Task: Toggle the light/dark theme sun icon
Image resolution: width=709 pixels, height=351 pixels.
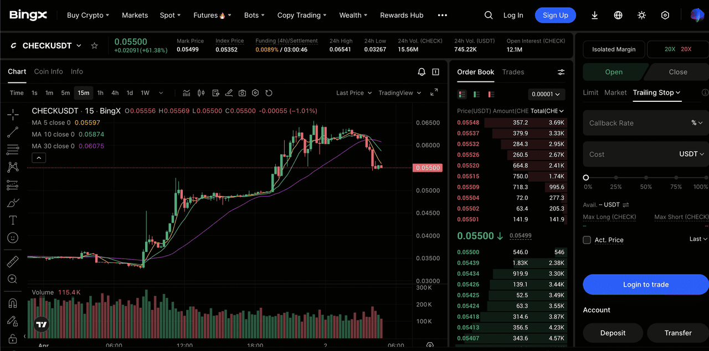Action: click(x=641, y=16)
